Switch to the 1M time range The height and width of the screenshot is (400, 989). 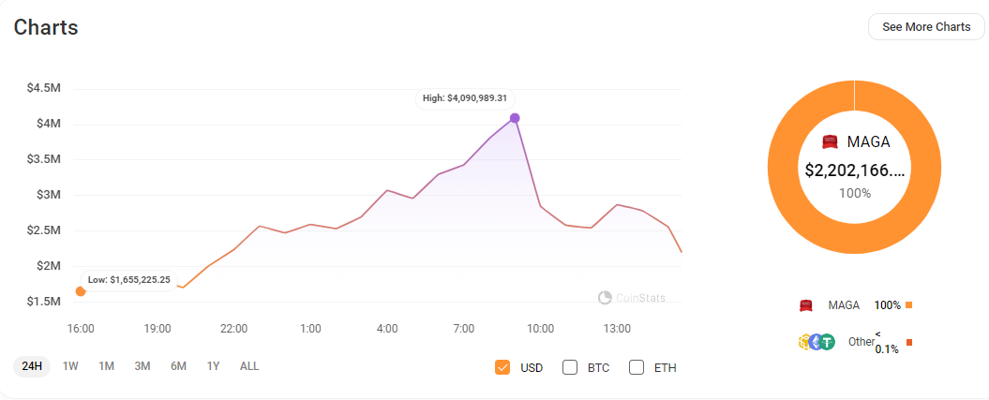click(106, 366)
